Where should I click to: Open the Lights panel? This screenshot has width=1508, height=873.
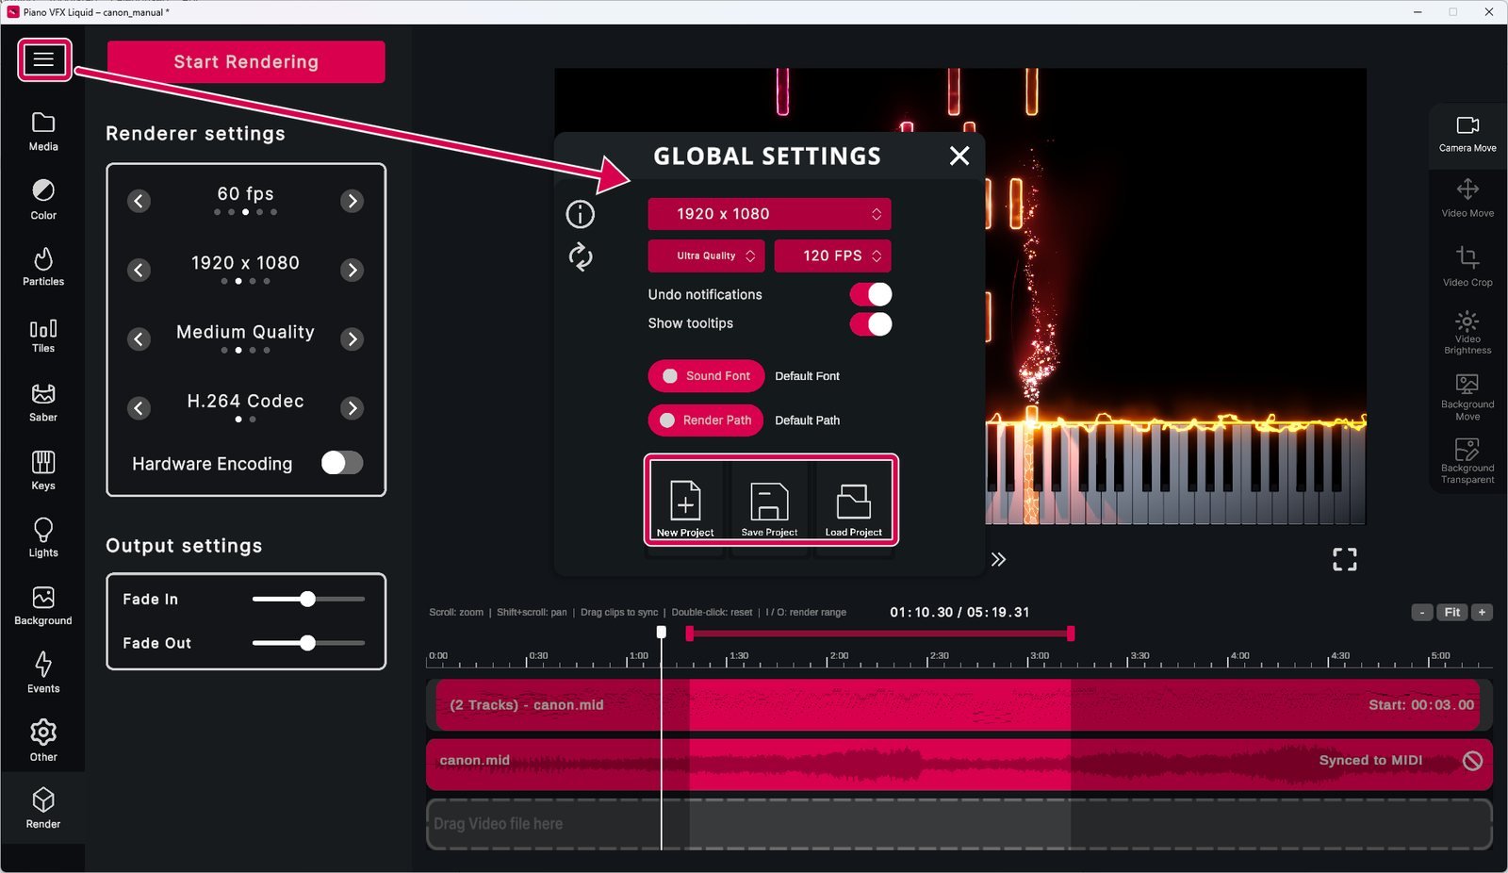(x=43, y=537)
